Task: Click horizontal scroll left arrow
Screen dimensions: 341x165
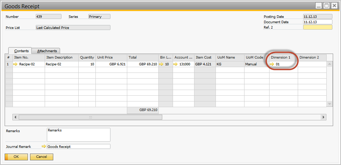Action: click(16, 117)
